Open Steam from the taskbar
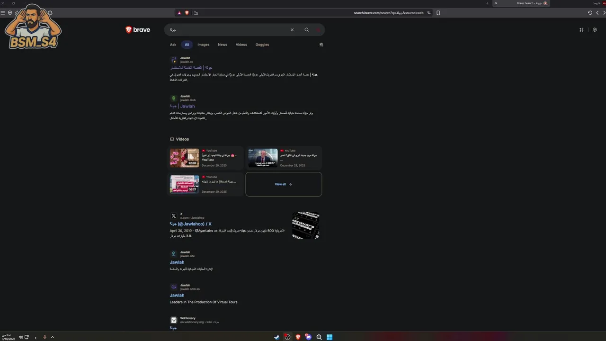Image resolution: width=606 pixels, height=341 pixels. 277,337
